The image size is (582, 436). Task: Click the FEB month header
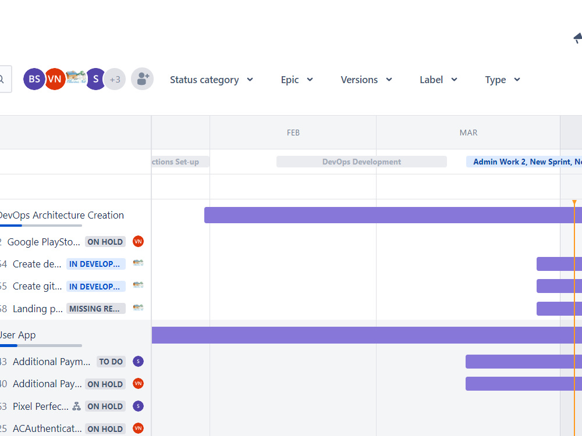coord(293,133)
